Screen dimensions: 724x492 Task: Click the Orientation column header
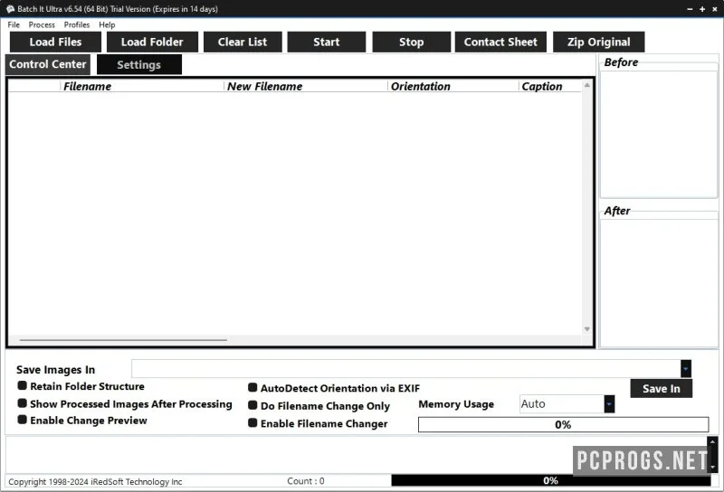click(x=453, y=86)
